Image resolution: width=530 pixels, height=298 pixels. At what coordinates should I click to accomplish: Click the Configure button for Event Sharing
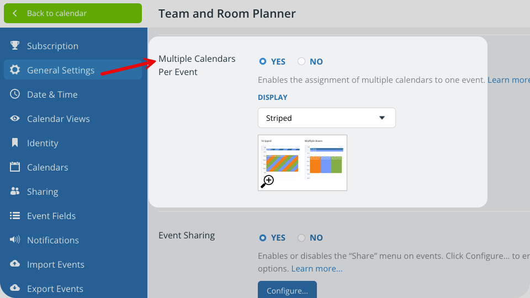(x=287, y=290)
